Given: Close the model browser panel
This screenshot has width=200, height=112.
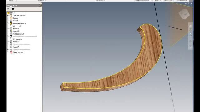Looking at the screenshot, I should [41, 3].
